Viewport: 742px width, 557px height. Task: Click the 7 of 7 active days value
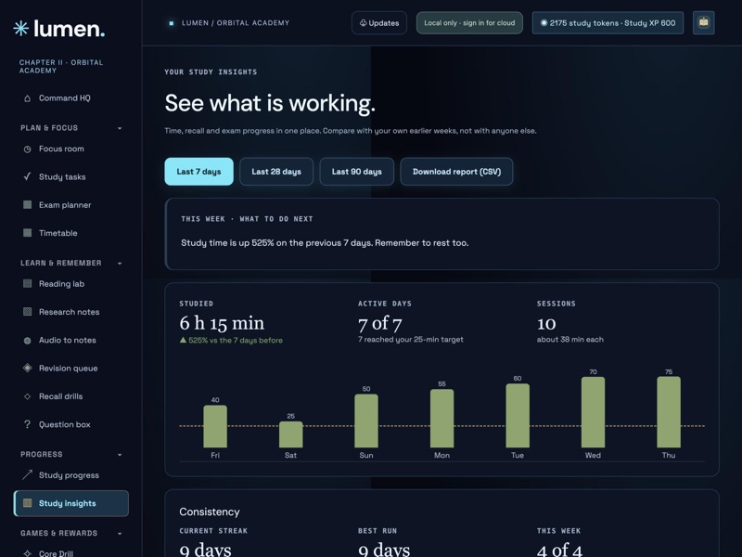(380, 323)
